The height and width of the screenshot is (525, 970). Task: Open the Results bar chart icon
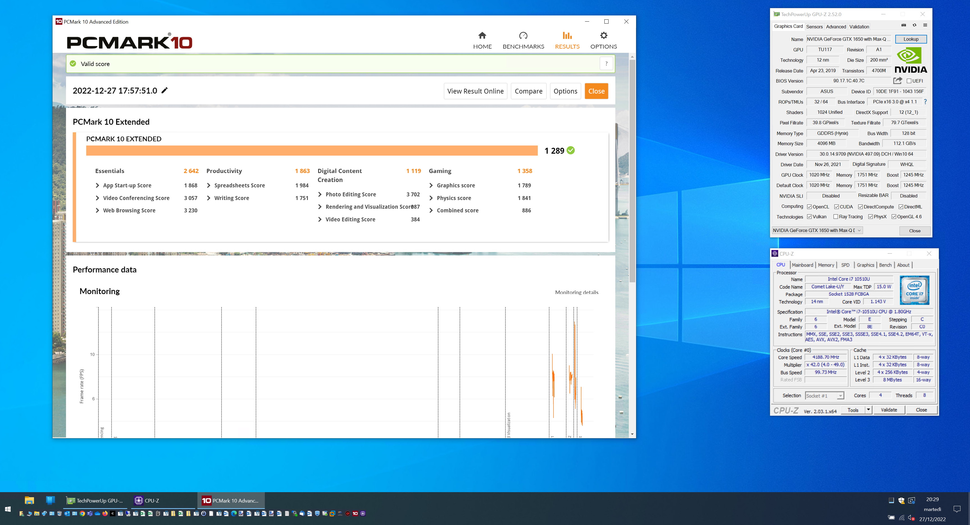pos(567,35)
